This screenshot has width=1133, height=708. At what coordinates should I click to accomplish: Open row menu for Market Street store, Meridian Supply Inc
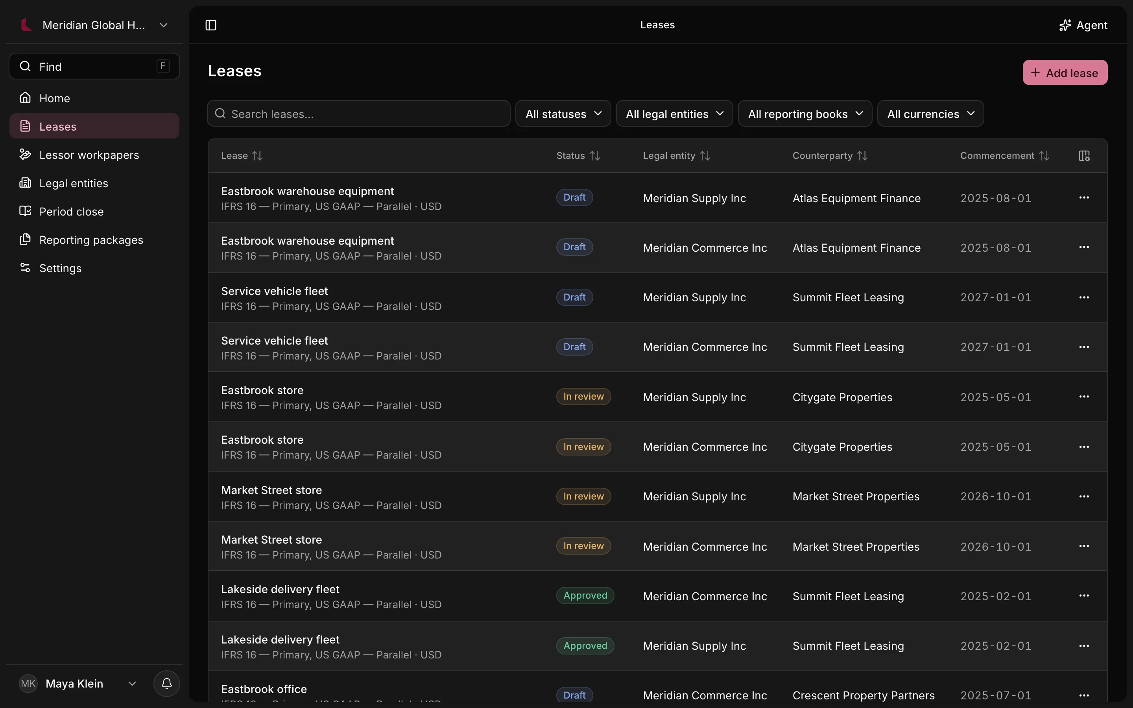[x=1084, y=496]
